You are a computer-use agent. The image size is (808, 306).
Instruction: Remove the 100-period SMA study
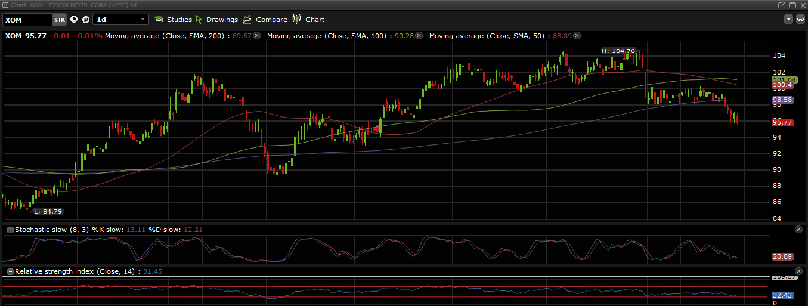(419, 36)
